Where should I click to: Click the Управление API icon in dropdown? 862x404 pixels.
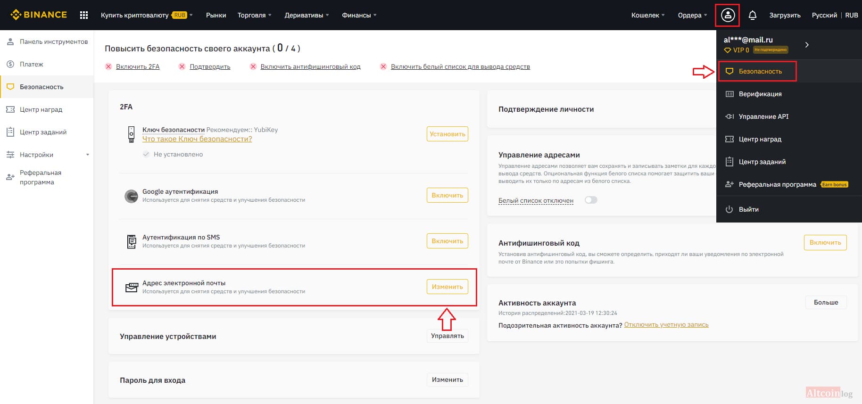(729, 116)
